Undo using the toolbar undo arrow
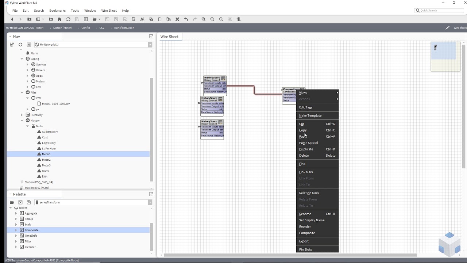Image resolution: width=467 pixels, height=263 pixels. coord(186,19)
